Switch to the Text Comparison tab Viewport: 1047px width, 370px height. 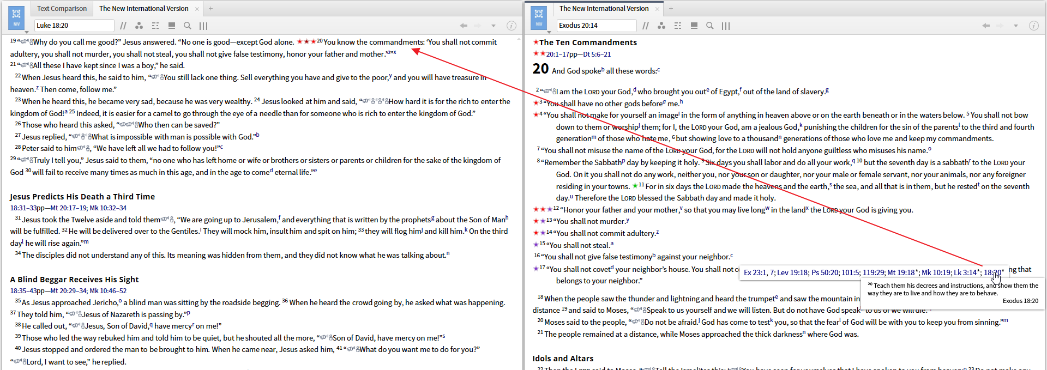point(62,9)
